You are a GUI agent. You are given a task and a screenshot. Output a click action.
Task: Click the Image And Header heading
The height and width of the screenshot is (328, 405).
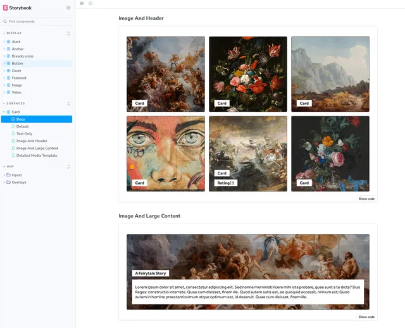click(x=141, y=18)
